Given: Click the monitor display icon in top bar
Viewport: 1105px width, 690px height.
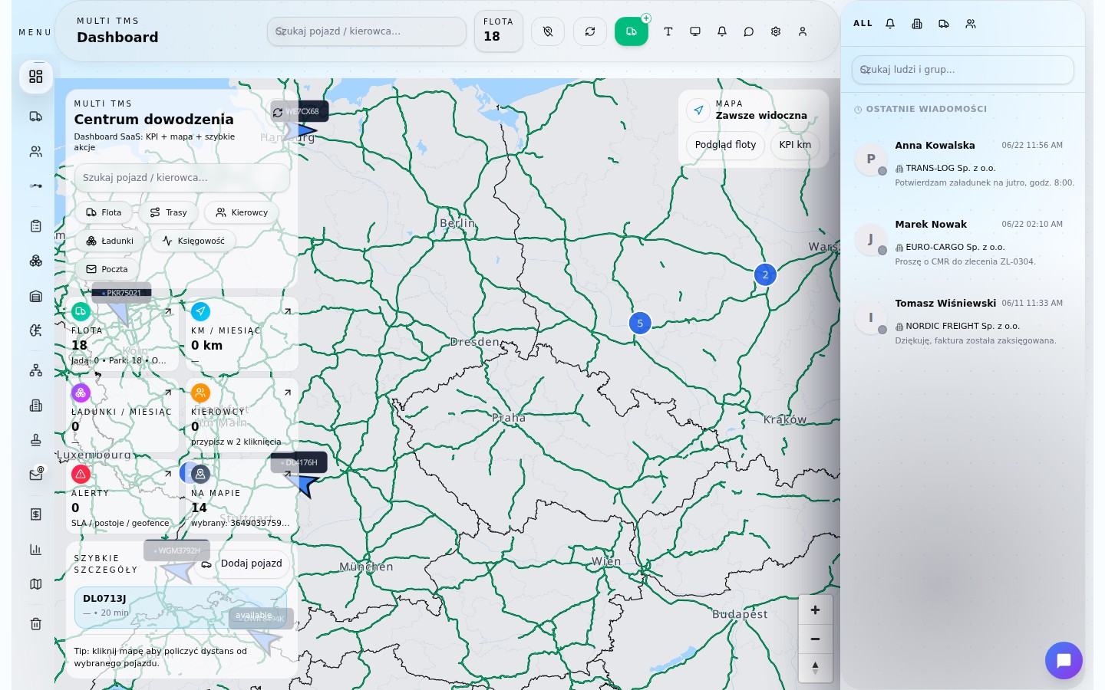Looking at the screenshot, I should point(695,31).
